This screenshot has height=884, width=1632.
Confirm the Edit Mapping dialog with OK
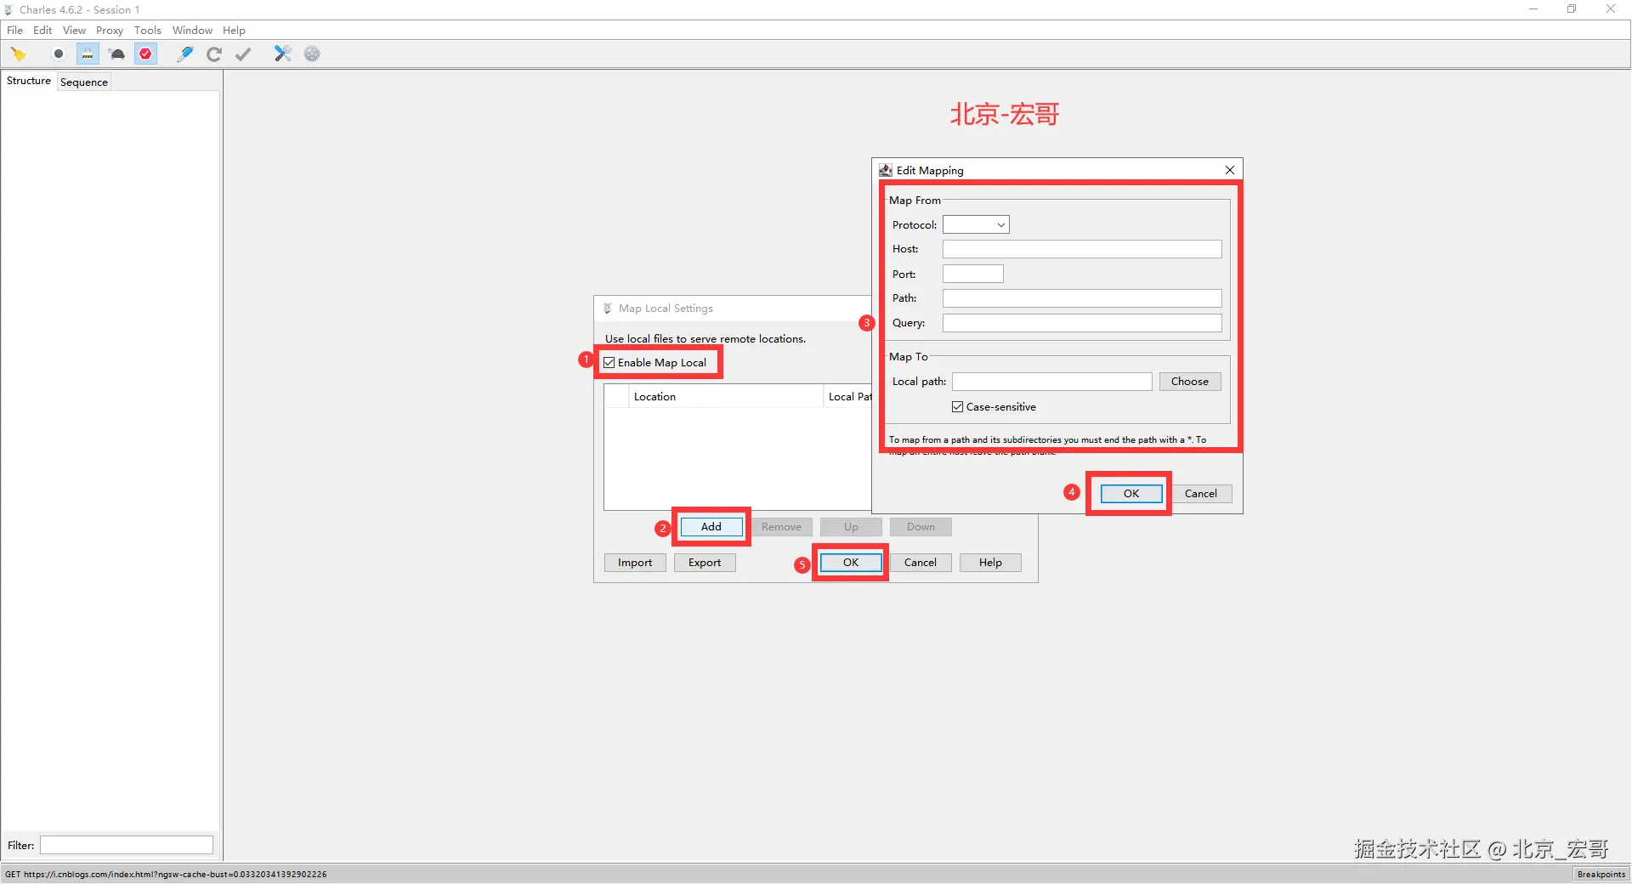pyautogui.click(x=1131, y=494)
